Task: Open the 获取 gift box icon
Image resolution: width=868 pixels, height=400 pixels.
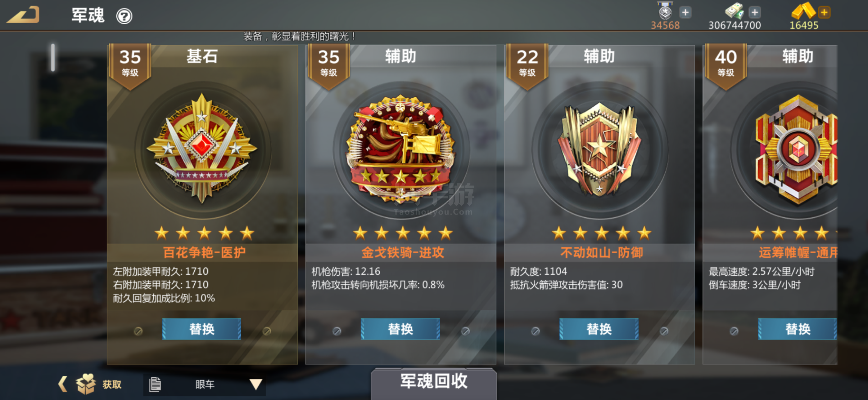Action: (85, 384)
